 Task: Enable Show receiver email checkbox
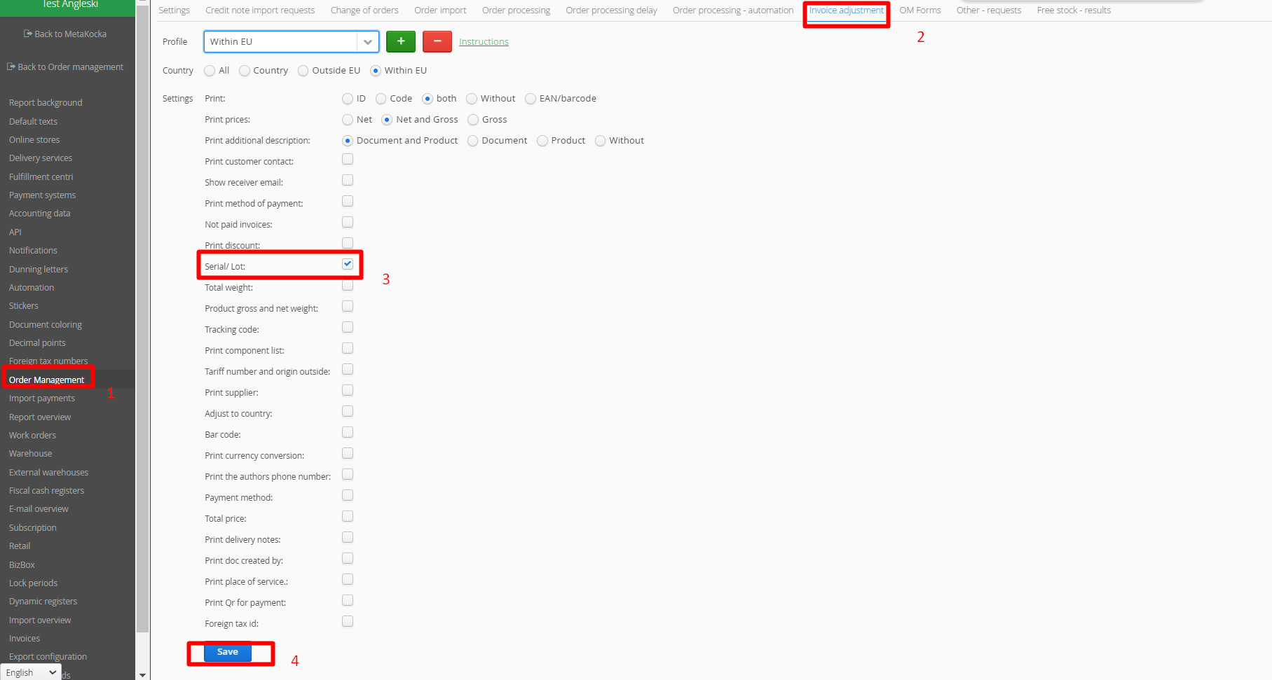click(348, 181)
